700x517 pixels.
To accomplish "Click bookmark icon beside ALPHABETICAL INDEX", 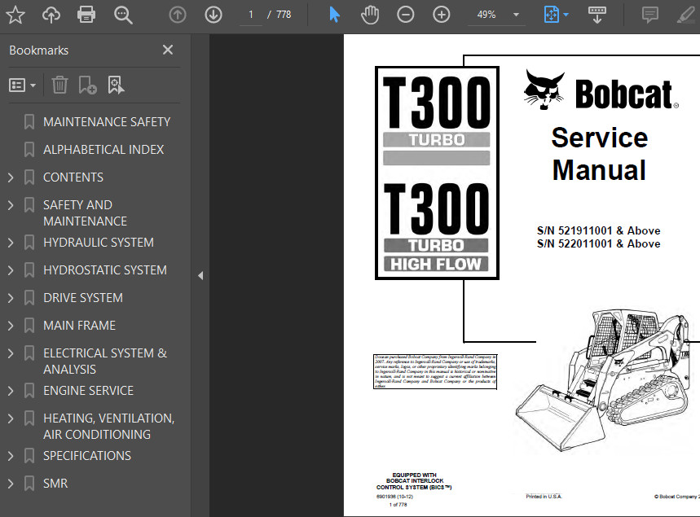I will pos(29,150).
